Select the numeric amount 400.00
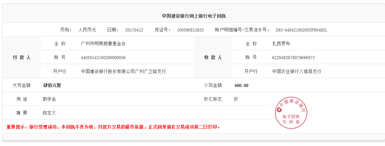The image size is (385, 146). [x=241, y=85]
